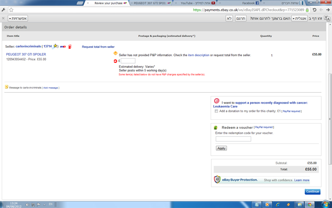Image resolution: width=332 pixels, height=208 pixels.
Task: Expand the page language dropdown in translate bar
Action: click(299, 18)
